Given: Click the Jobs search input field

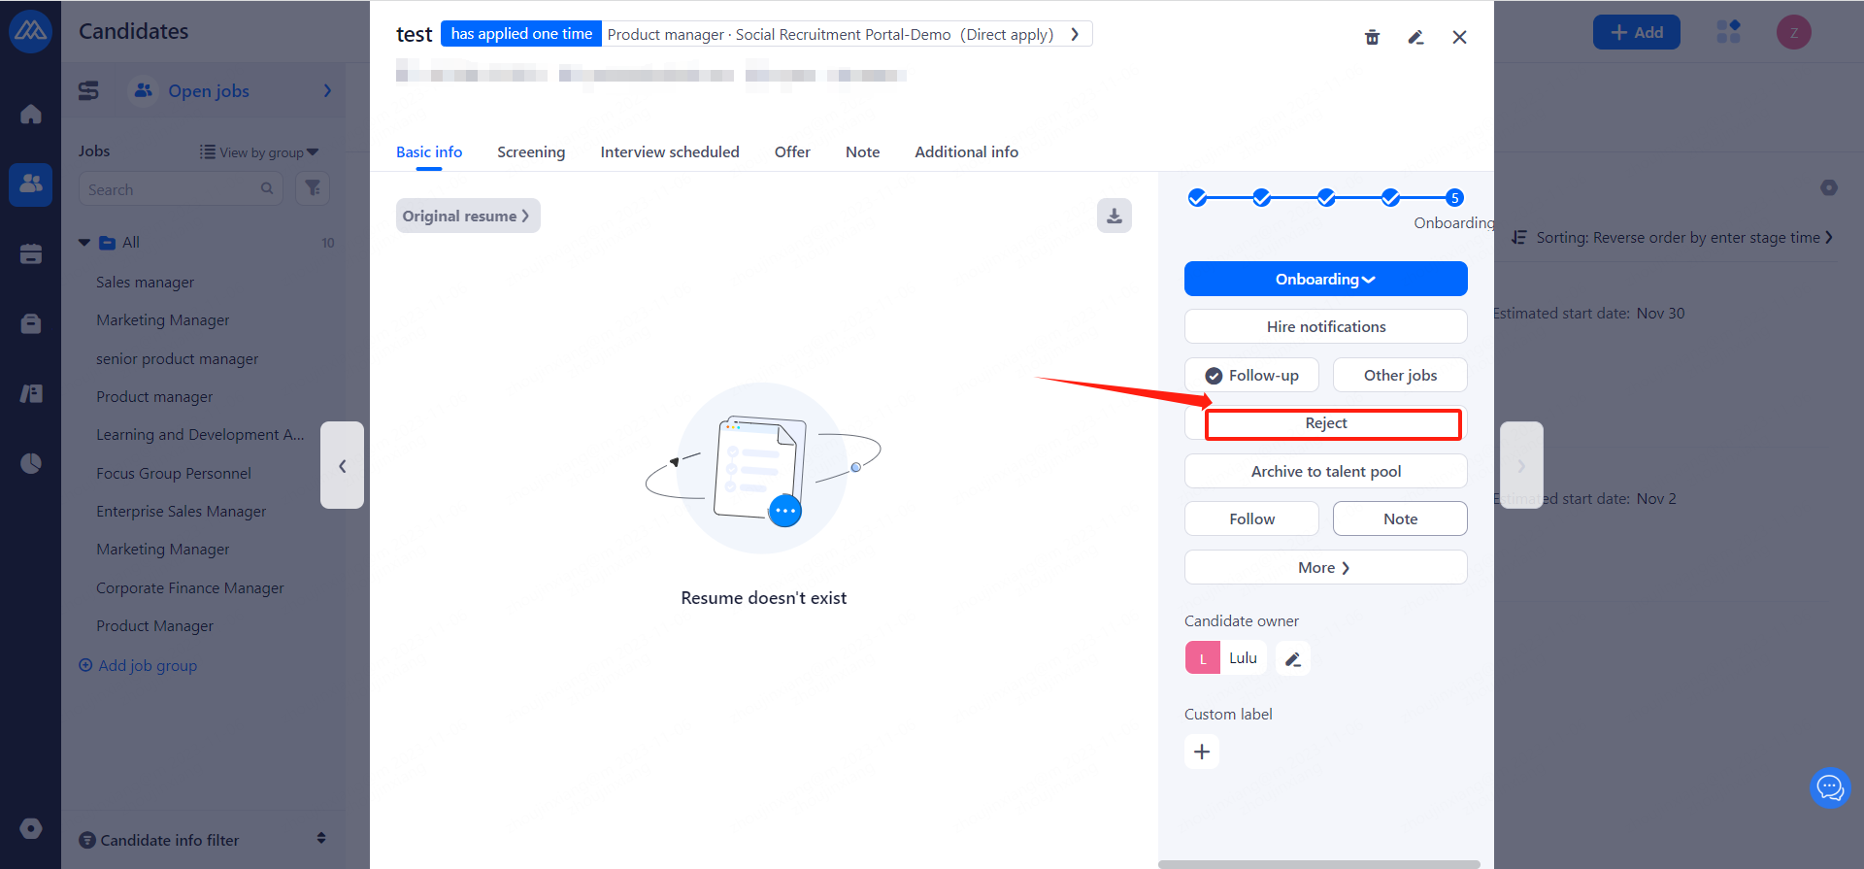Looking at the screenshot, I should pos(172,189).
